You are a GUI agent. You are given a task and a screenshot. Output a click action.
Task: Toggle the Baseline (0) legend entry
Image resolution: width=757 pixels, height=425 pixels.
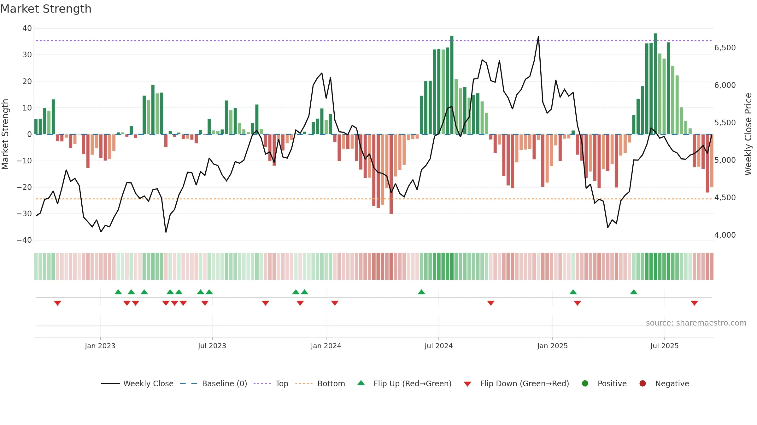click(x=214, y=383)
